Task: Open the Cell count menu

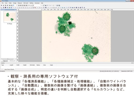Action: click(x=26, y=3)
